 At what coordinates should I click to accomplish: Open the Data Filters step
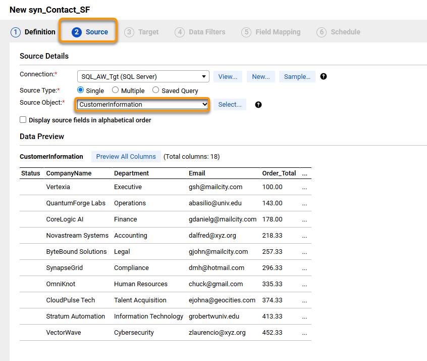click(200, 32)
